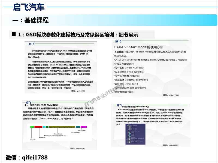Click the CATIA specification tree screenshot
The width and height of the screenshot is (218, 163).
(x=135, y=134)
